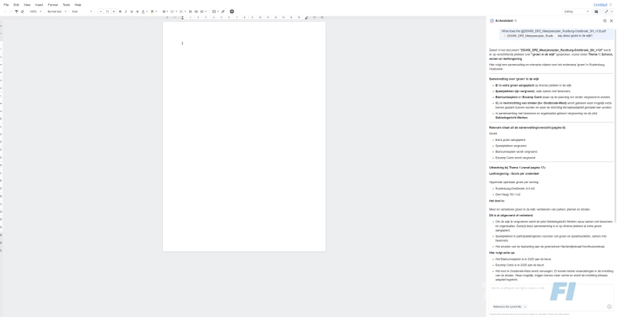Close the AI Assistant panel
Viewport: 617px width, 317px height.
click(611, 20)
